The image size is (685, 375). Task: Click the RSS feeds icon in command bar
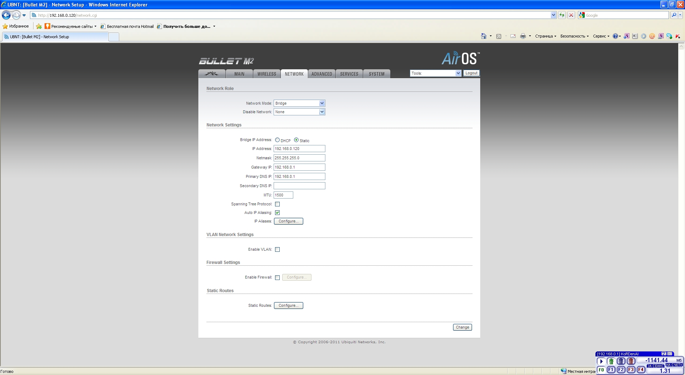point(499,36)
